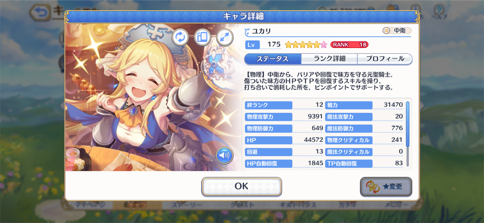Click the ★変更 star change button
This screenshot has width=484, height=223.
tap(386, 187)
